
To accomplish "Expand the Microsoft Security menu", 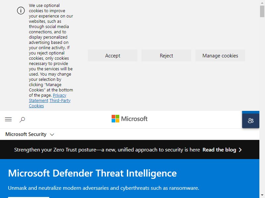I will [x=30, y=134].
